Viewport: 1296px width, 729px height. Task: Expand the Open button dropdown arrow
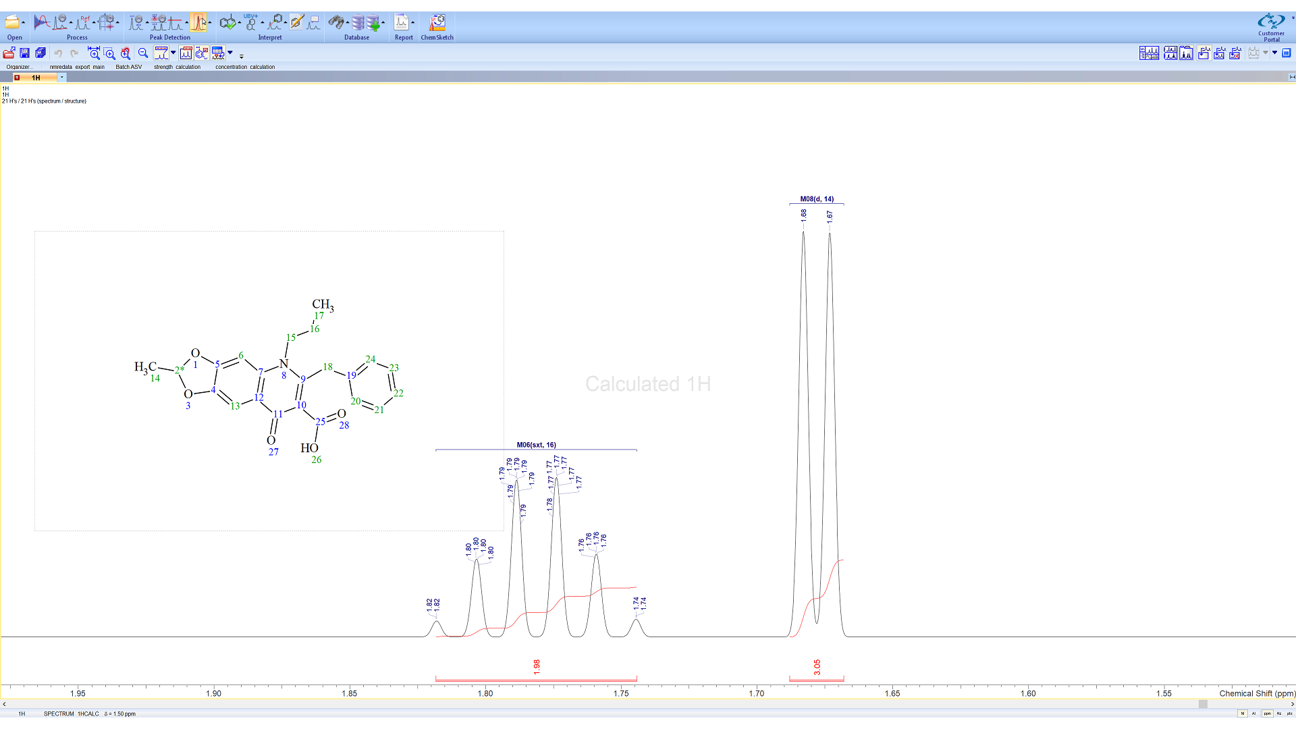[24, 22]
